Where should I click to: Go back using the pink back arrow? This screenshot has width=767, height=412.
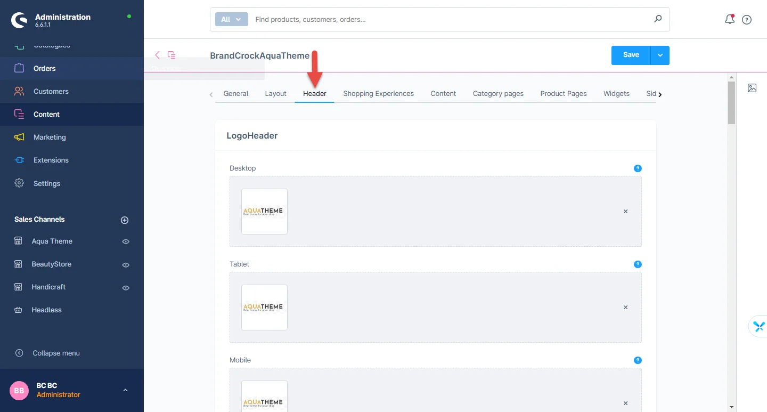pos(157,55)
